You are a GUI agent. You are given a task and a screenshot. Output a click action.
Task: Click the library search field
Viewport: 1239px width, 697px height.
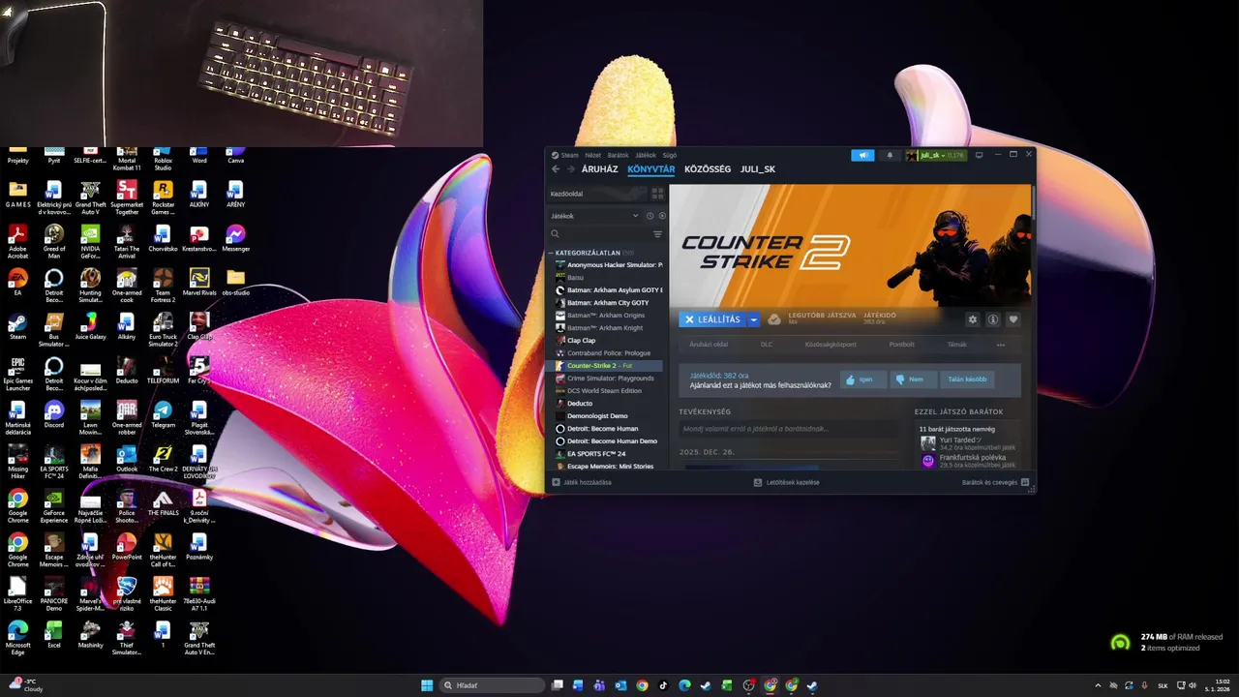point(600,233)
